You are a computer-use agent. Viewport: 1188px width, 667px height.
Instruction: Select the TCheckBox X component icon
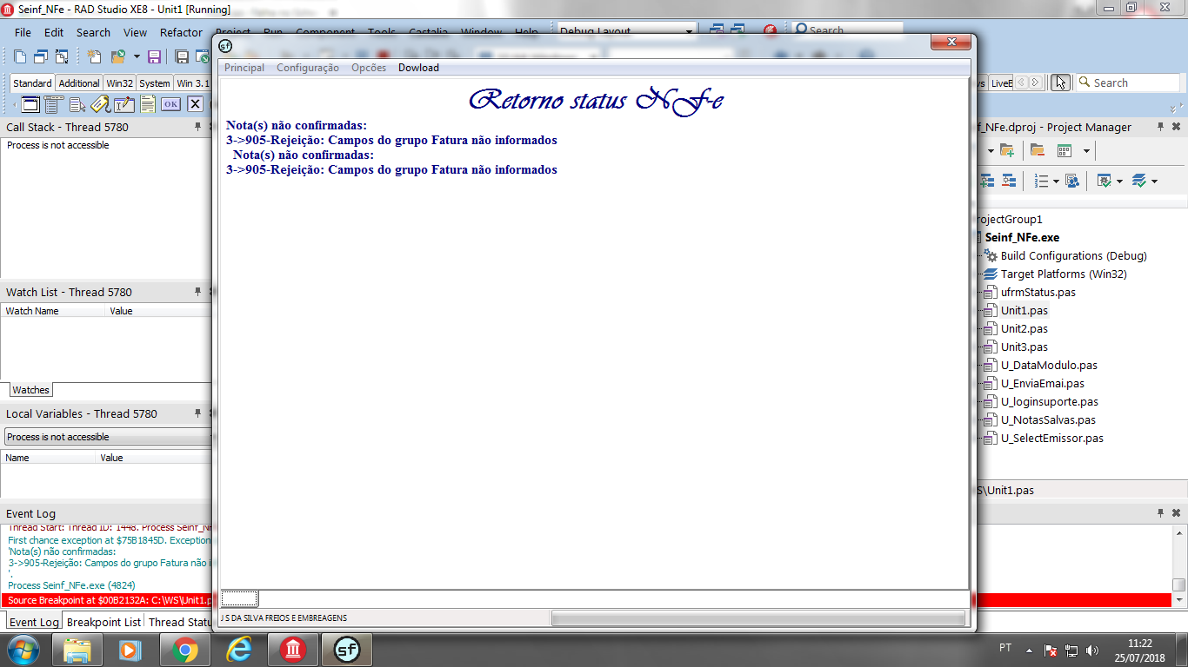point(195,104)
